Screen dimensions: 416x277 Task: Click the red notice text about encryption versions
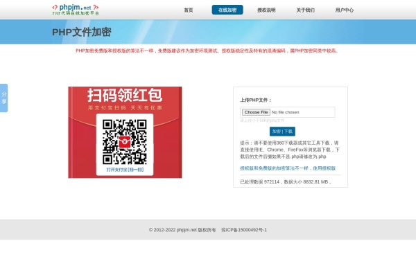point(207,51)
